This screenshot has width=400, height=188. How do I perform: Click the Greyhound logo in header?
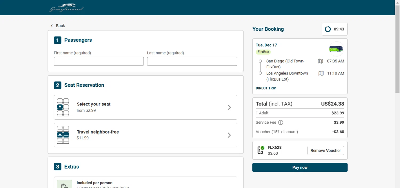tap(67, 8)
